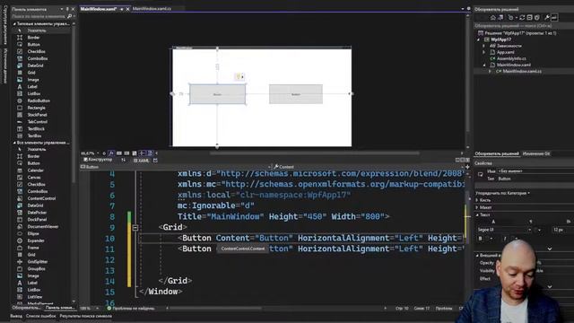The image size is (574, 323).
Task: Toggle the effects fx button in designer toolbar
Action: point(111,153)
